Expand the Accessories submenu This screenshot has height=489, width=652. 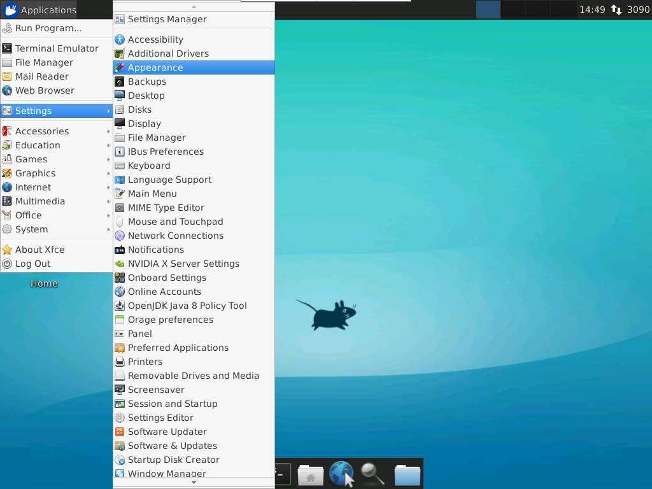(x=57, y=131)
